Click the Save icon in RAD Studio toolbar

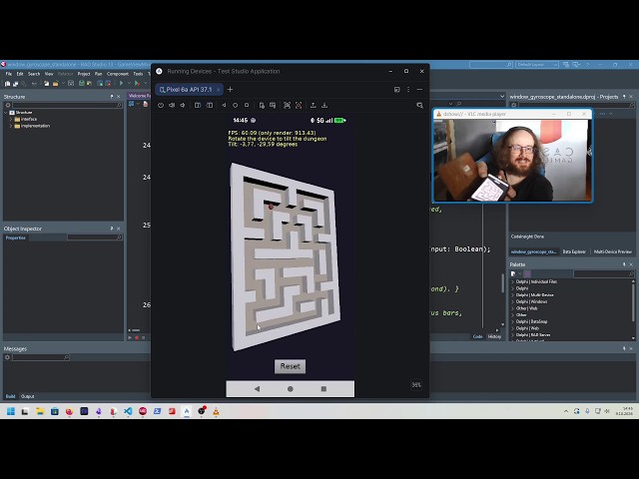pos(71,84)
